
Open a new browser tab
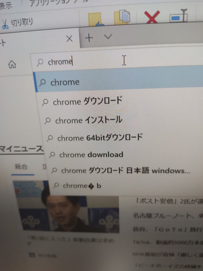click(89, 38)
